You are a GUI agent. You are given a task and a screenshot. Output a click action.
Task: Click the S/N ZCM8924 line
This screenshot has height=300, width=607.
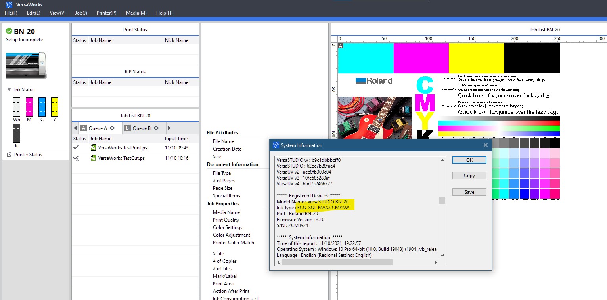[x=292, y=225]
